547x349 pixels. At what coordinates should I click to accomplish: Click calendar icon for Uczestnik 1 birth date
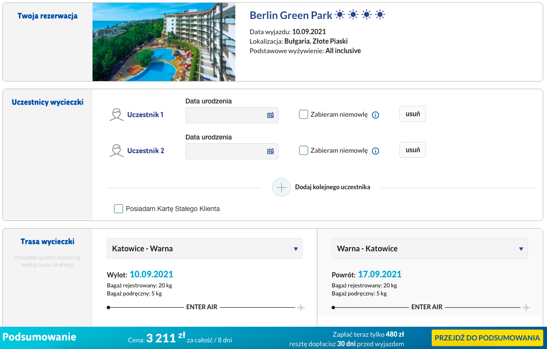pos(270,115)
